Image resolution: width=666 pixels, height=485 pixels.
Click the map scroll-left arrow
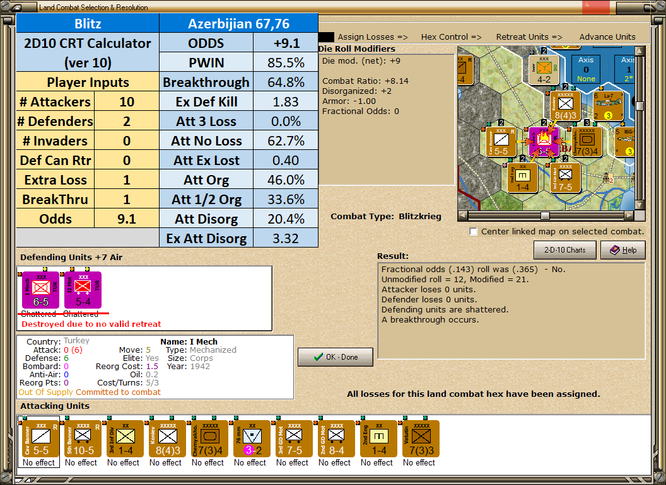(x=462, y=215)
